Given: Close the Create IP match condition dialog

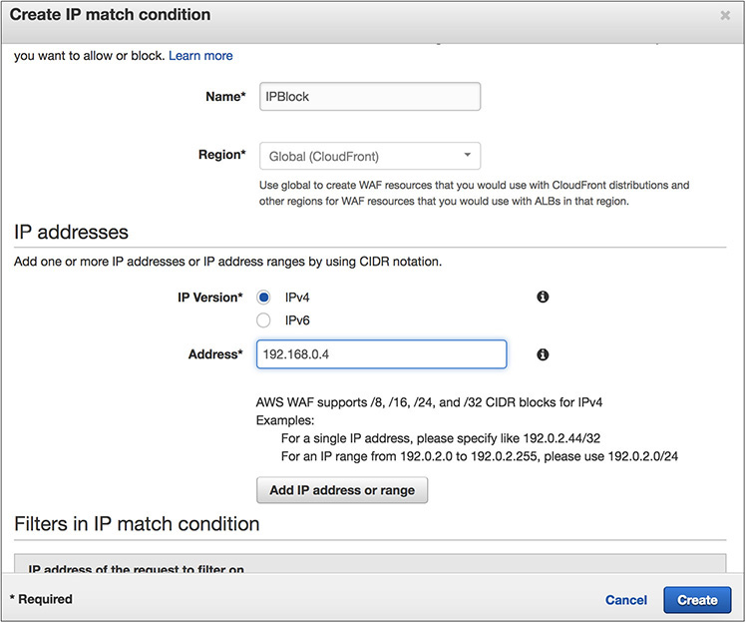Looking at the screenshot, I should click(724, 16).
